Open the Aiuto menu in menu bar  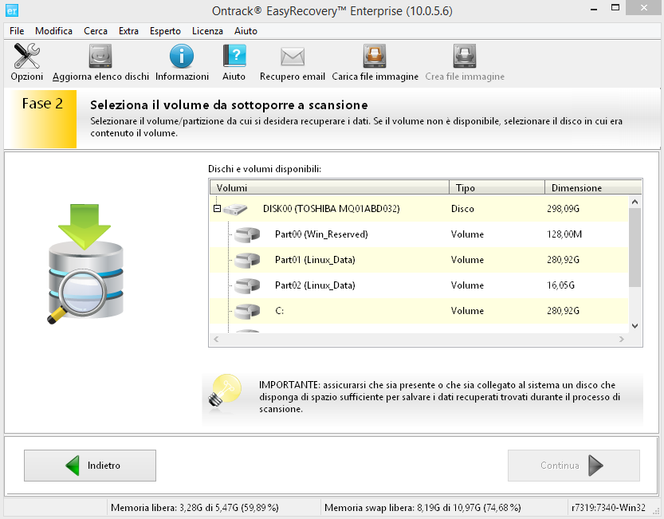pos(246,31)
